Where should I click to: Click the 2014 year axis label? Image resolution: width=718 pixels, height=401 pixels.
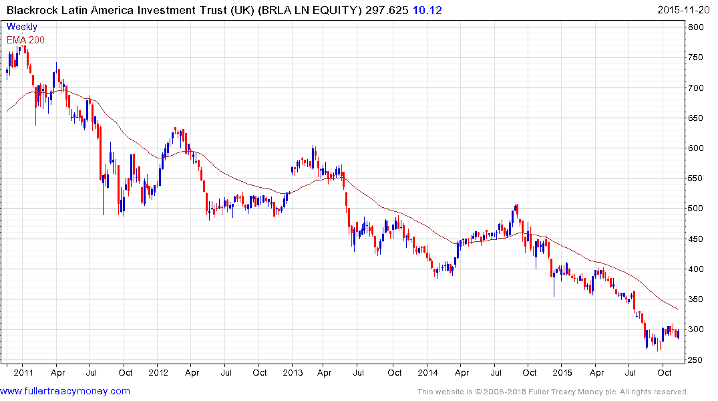(x=427, y=372)
